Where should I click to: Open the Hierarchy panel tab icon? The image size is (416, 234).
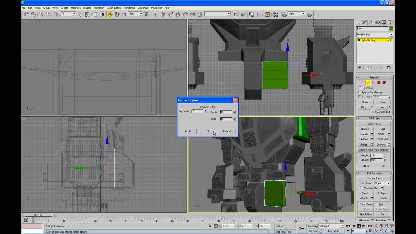(371, 22)
